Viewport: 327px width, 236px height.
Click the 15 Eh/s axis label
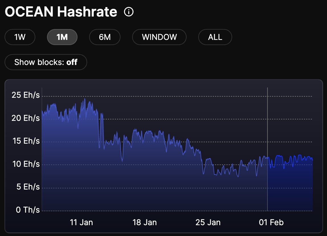pyautogui.click(x=26, y=141)
